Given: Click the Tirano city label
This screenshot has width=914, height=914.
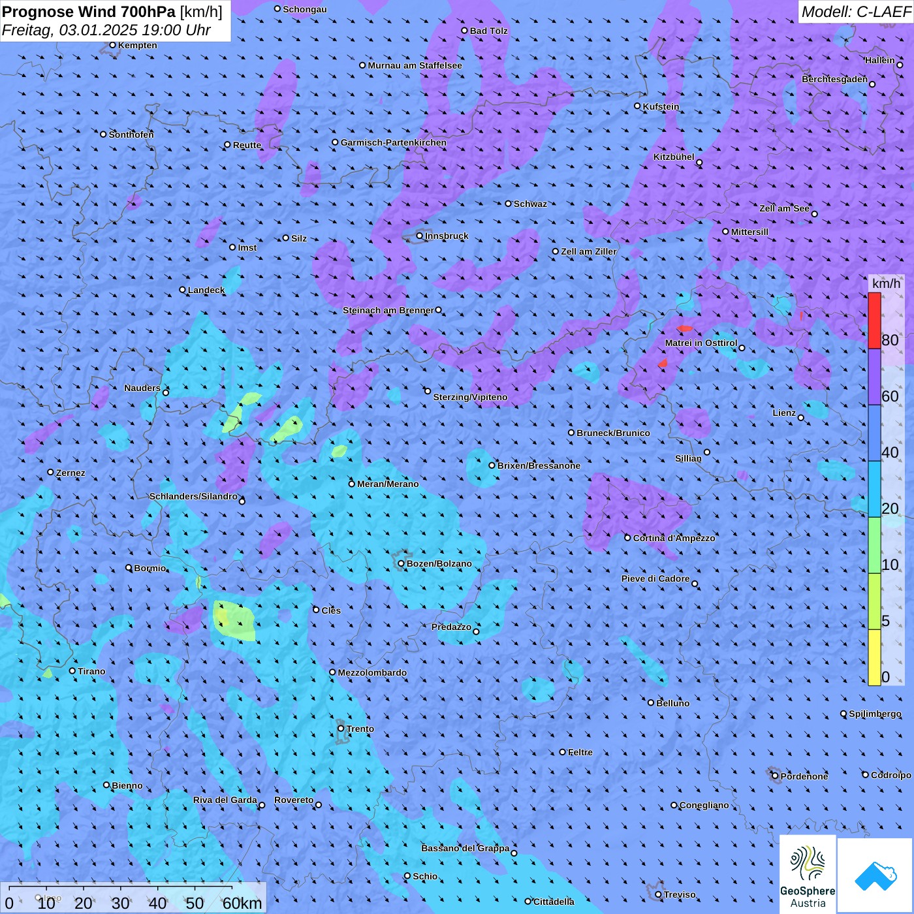Looking at the screenshot, I should (x=91, y=671).
